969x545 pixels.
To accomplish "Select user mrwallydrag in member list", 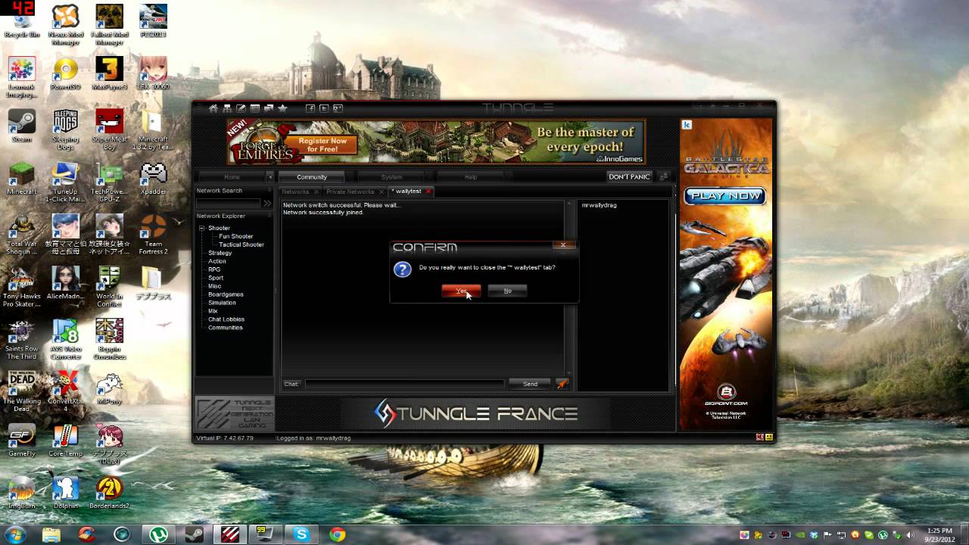I will 599,205.
